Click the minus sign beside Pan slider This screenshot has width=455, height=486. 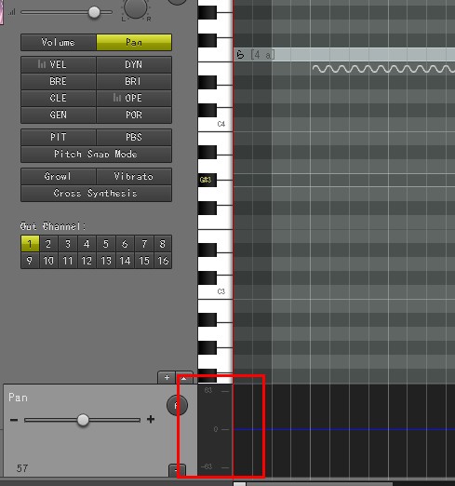tap(14, 420)
